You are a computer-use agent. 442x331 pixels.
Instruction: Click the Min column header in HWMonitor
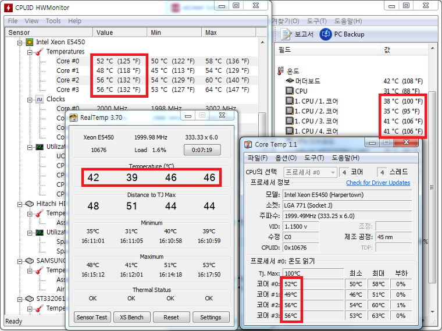[x=174, y=33]
